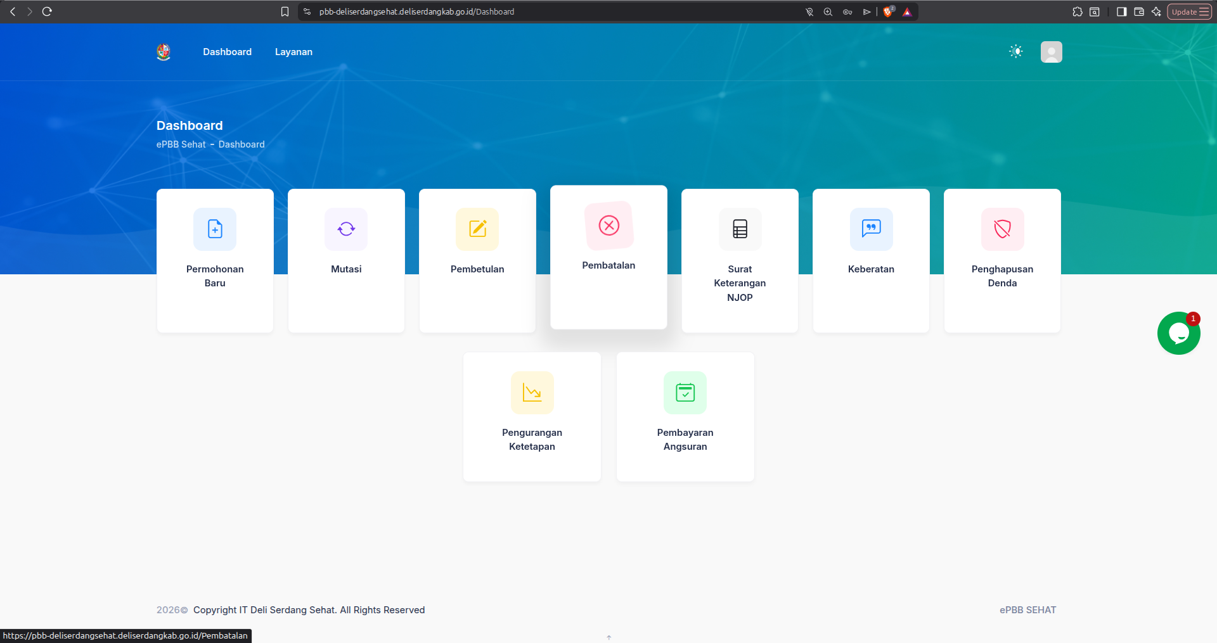Click the Pengurangan Ketetapan chart icon

coord(532,392)
